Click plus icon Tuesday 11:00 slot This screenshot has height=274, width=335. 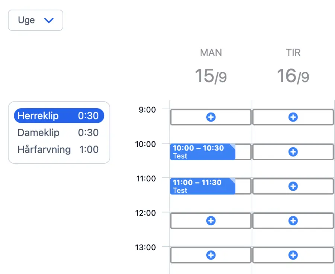pyautogui.click(x=293, y=186)
